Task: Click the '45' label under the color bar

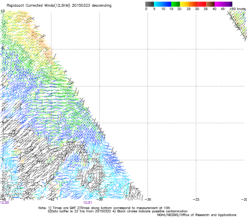Action: pyautogui.click(x=223, y=9)
